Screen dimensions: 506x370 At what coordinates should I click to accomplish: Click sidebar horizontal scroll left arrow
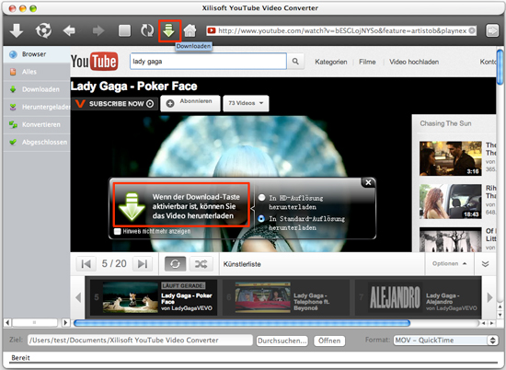[7, 322]
